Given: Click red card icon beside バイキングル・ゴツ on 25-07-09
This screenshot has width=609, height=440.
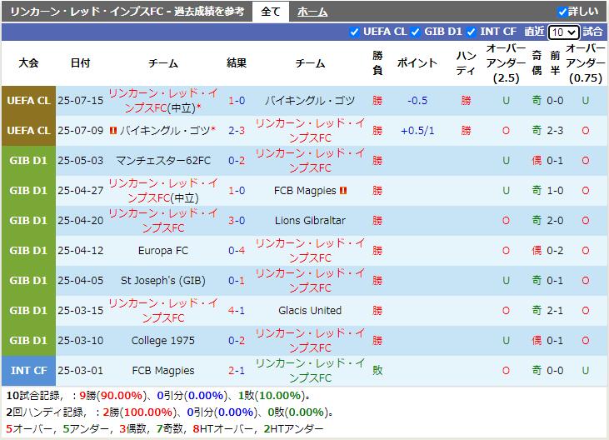Looking at the screenshot, I should (x=113, y=131).
